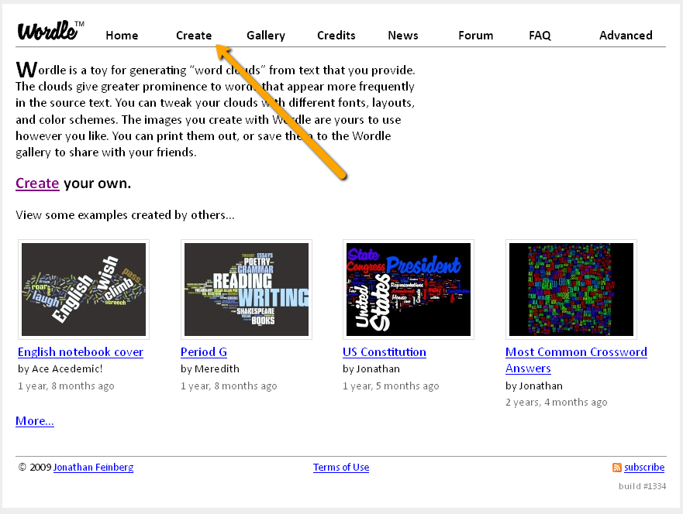Open the English notebook cover thumbnail

[x=84, y=290]
